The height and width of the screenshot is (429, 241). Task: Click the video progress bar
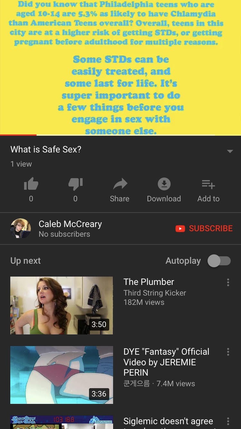(121, 135)
